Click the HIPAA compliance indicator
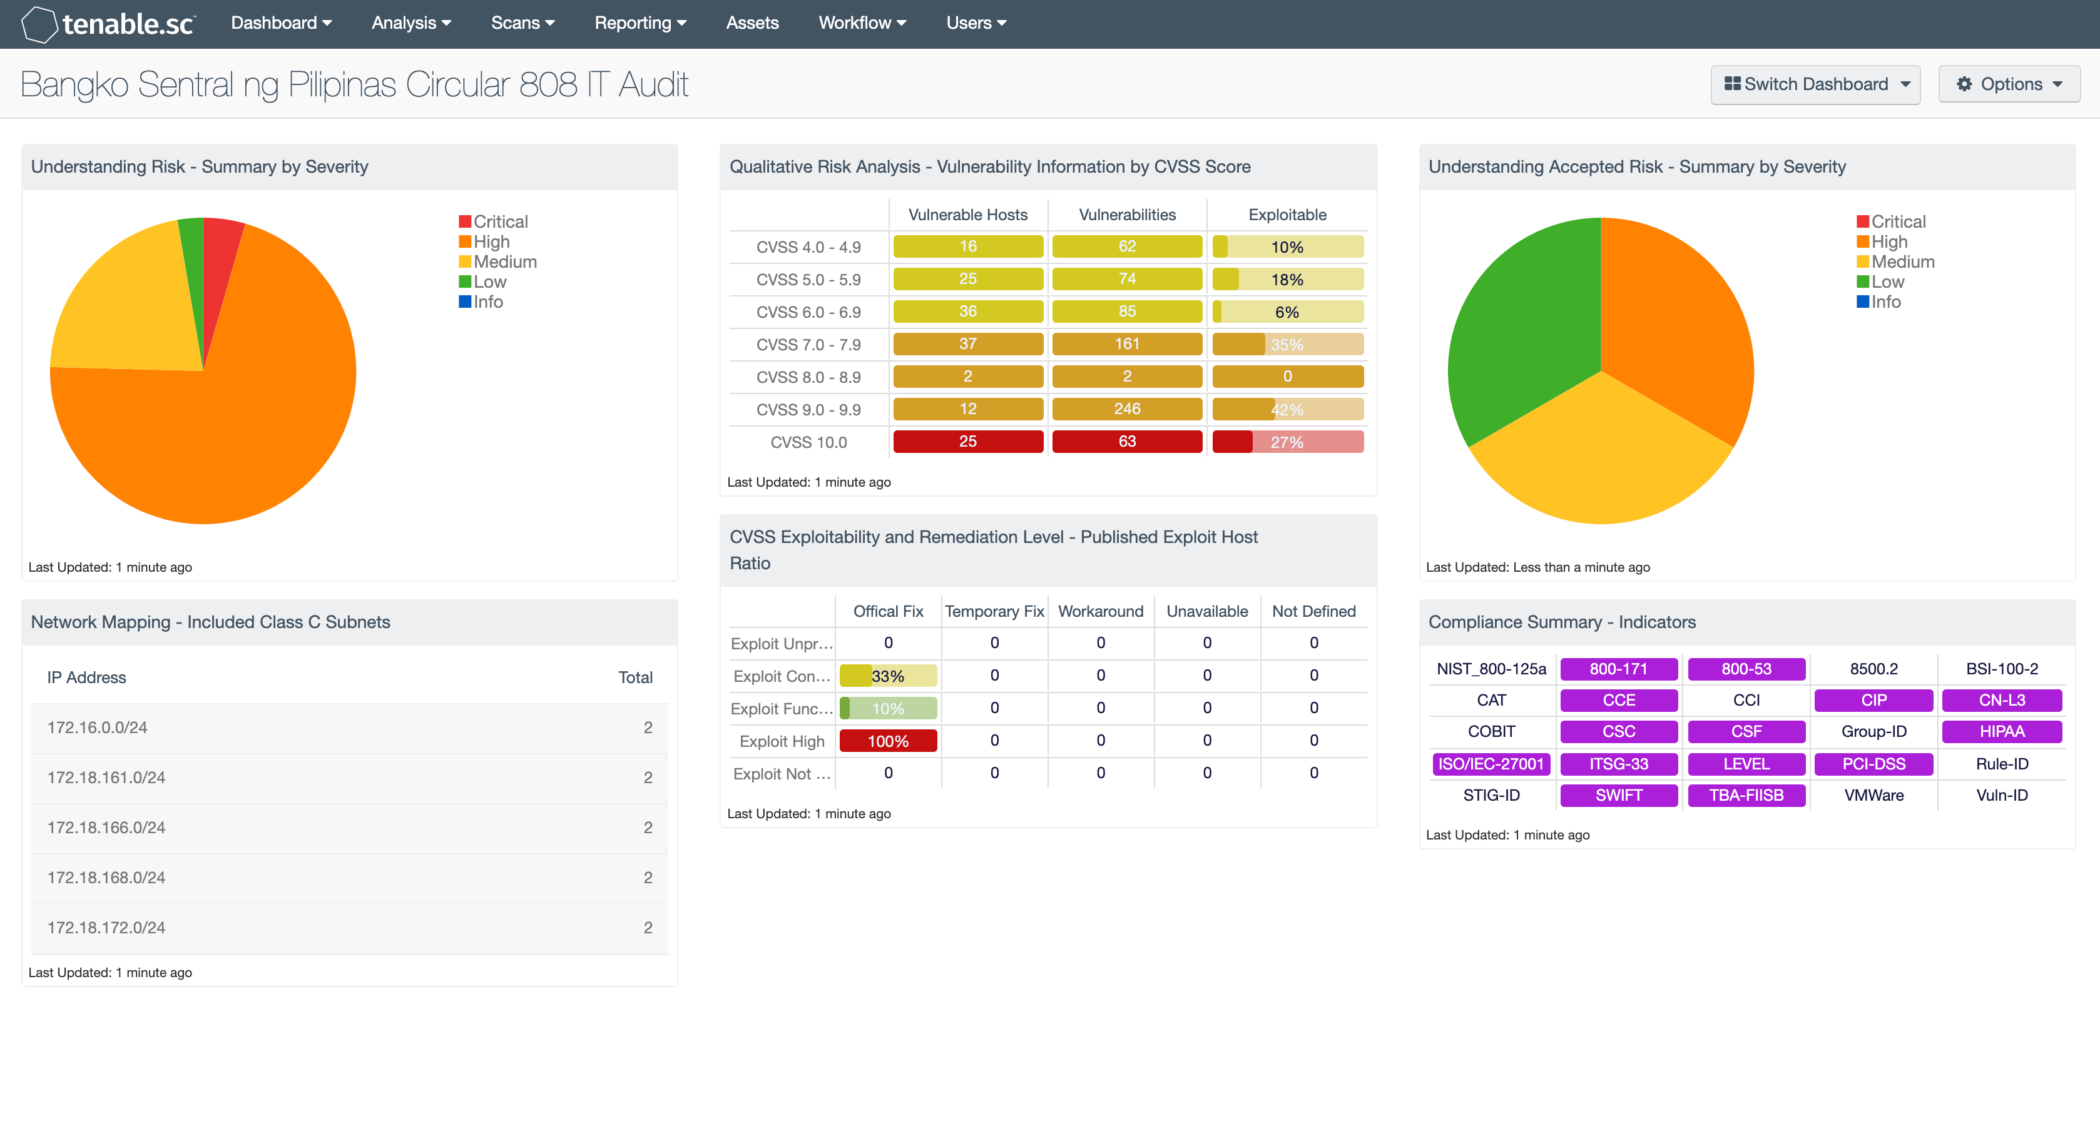 pyautogui.click(x=2001, y=732)
